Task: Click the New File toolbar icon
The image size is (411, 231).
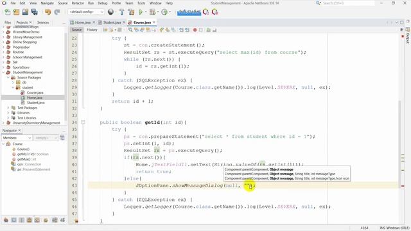Action: pos(8,12)
